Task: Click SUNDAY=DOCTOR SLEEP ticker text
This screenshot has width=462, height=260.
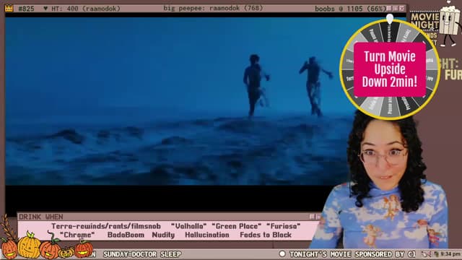Action: (x=142, y=254)
